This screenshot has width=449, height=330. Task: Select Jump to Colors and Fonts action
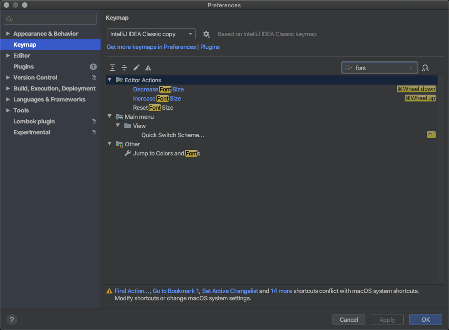tap(166, 154)
